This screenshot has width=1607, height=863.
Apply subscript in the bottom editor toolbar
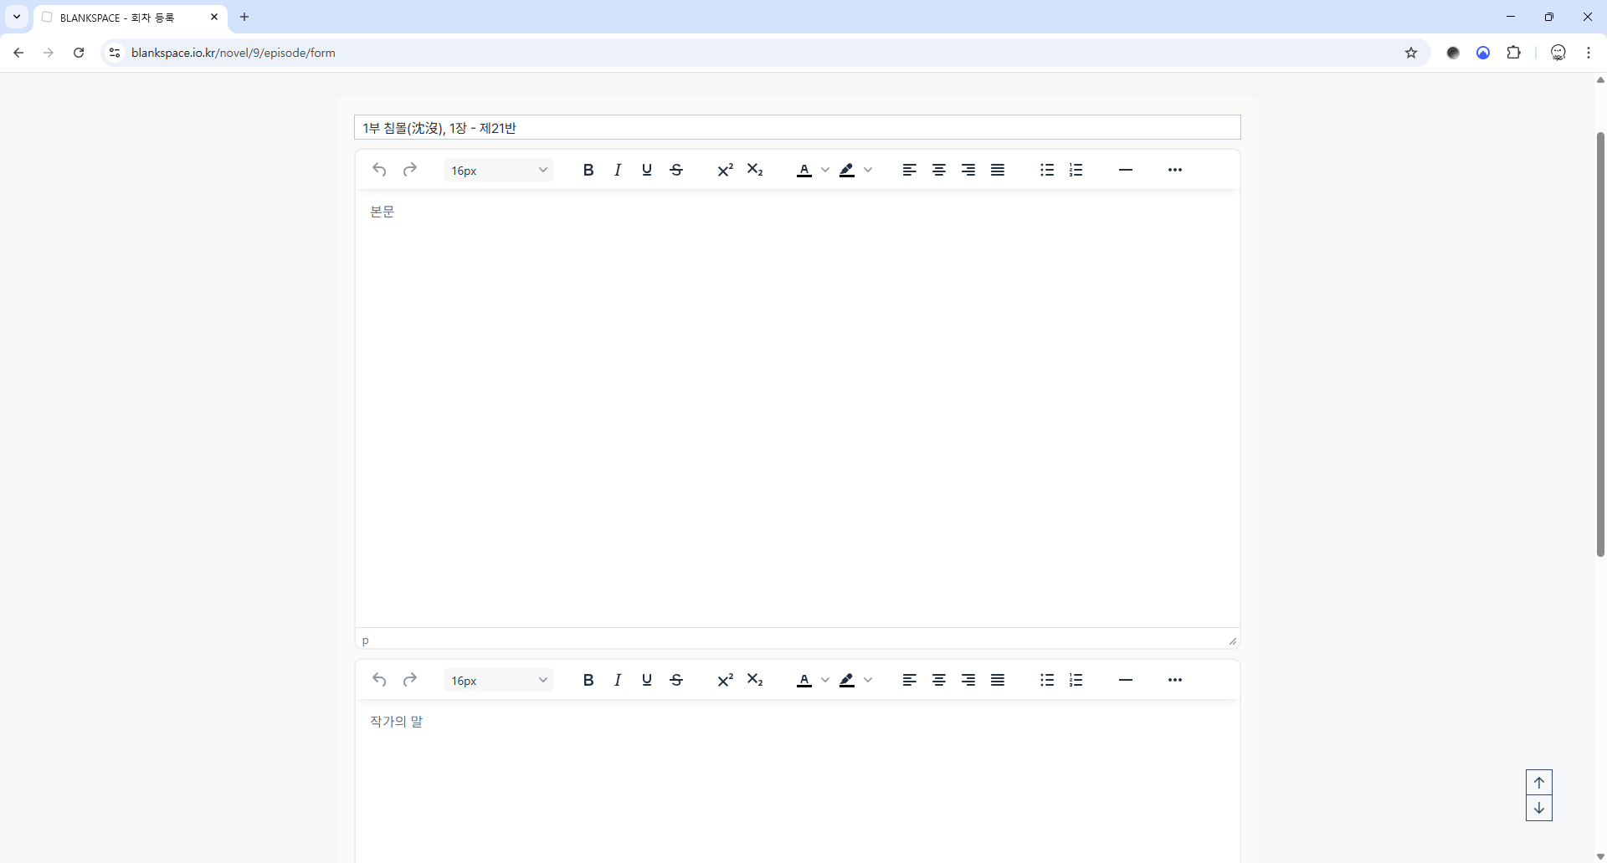(755, 680)
